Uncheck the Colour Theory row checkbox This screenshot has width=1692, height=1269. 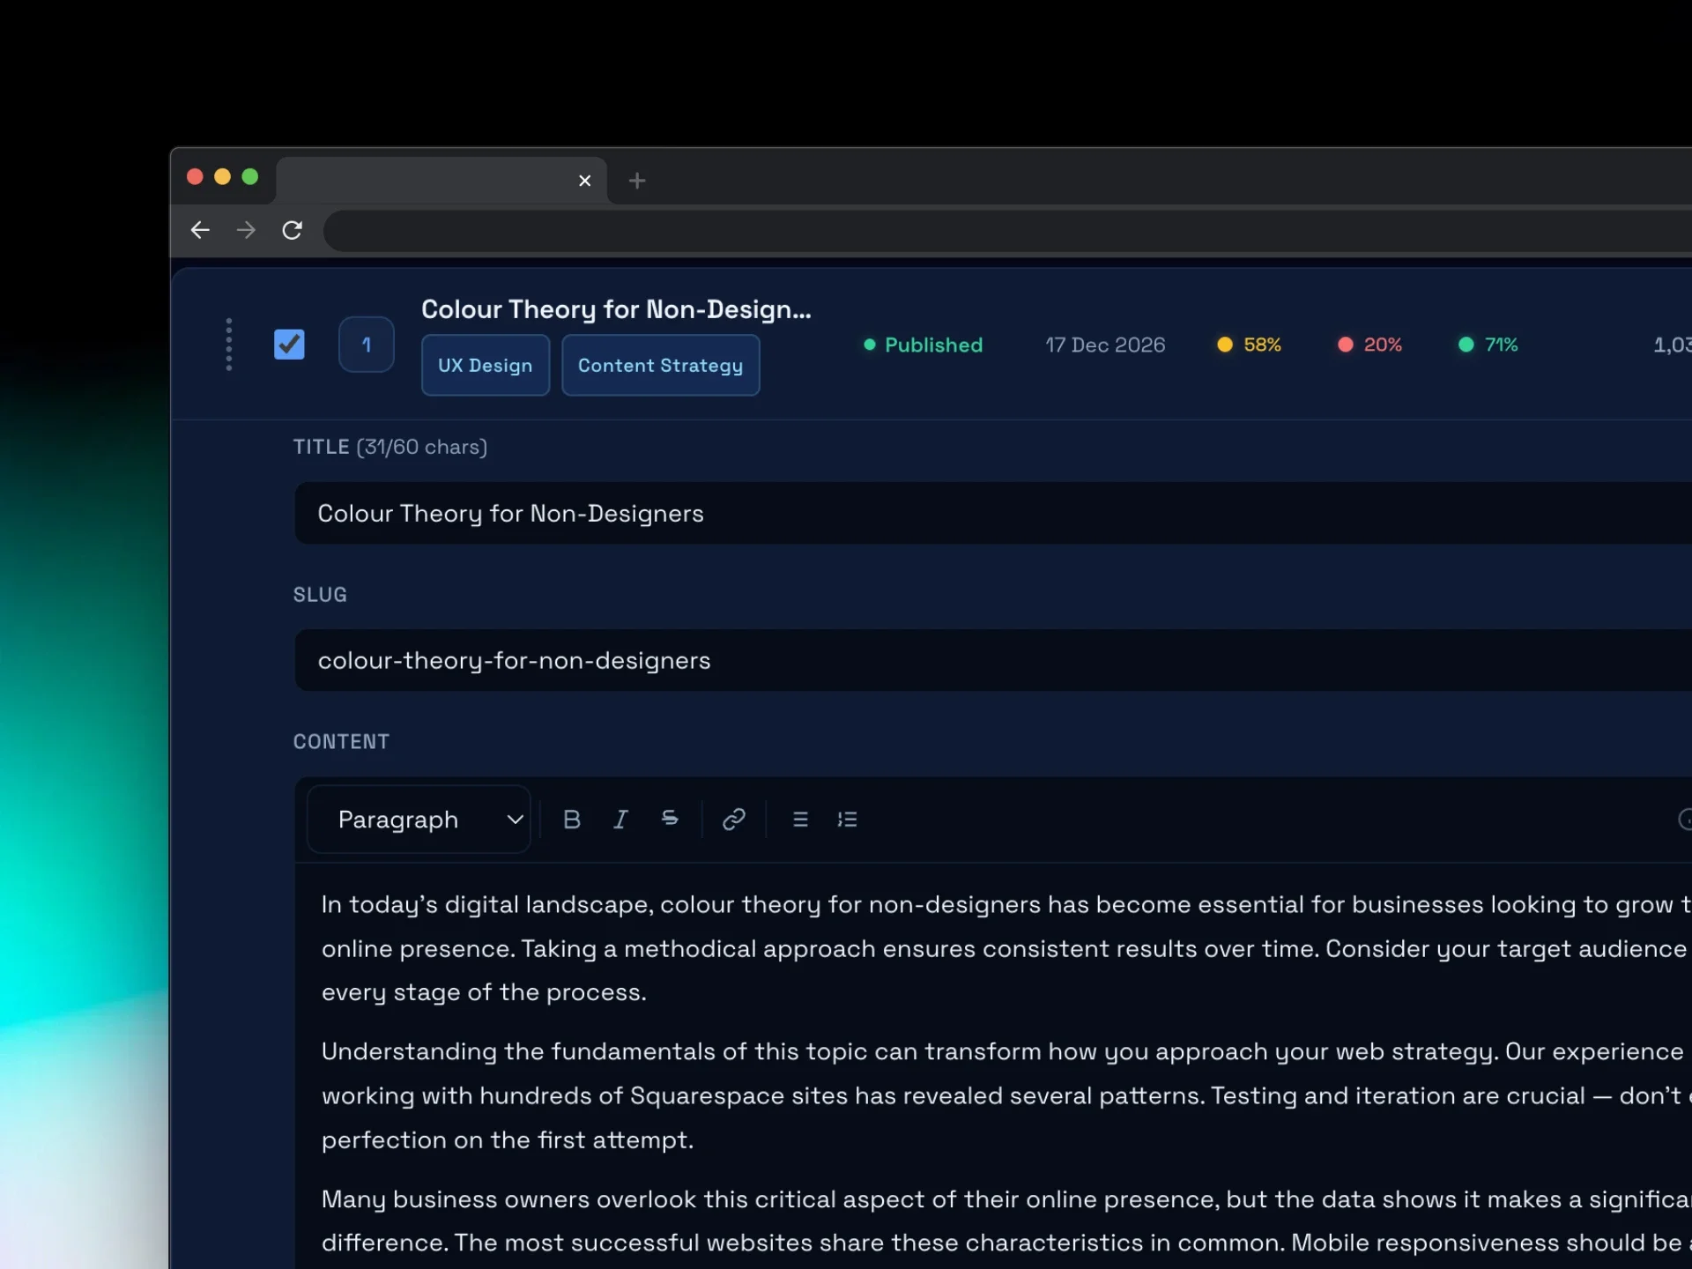[289, 345]
